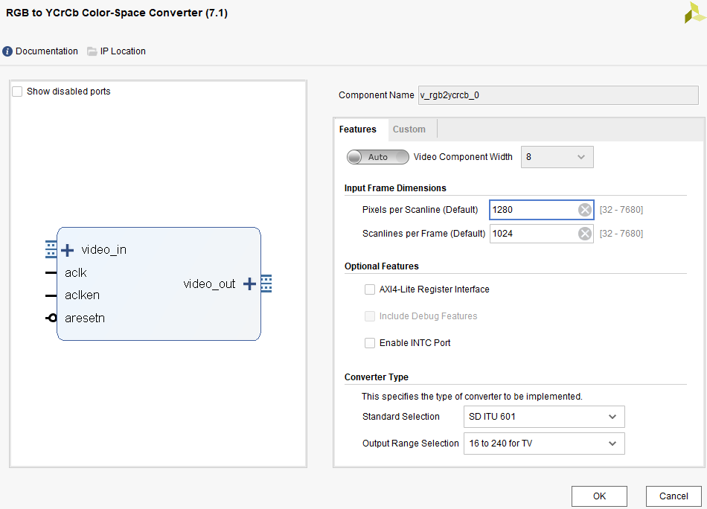Switch to the Custom tab
This screenshot has width=707, height=509.
409,129
